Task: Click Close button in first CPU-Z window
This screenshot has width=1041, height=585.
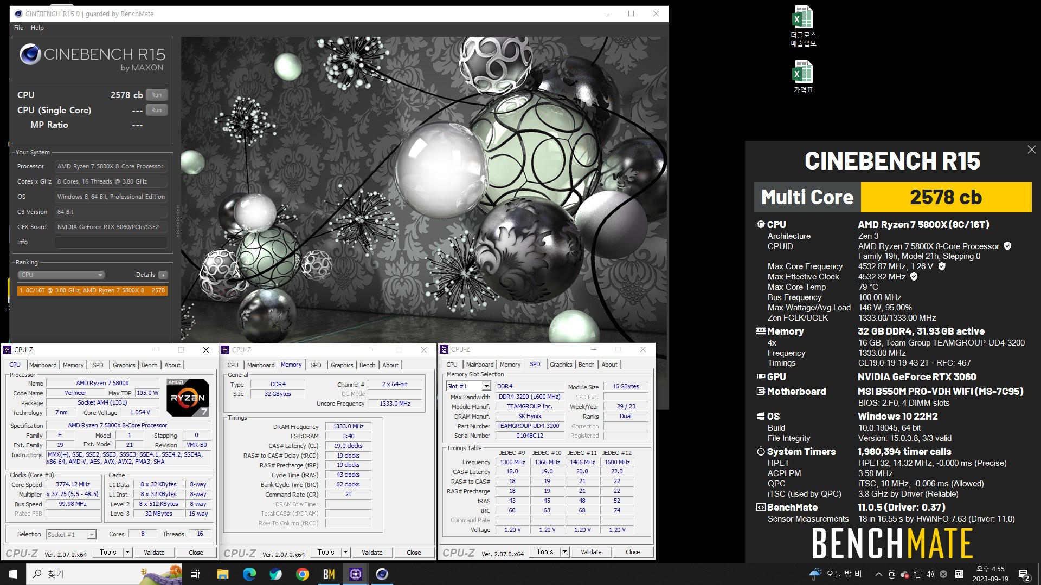Action: 196,552
